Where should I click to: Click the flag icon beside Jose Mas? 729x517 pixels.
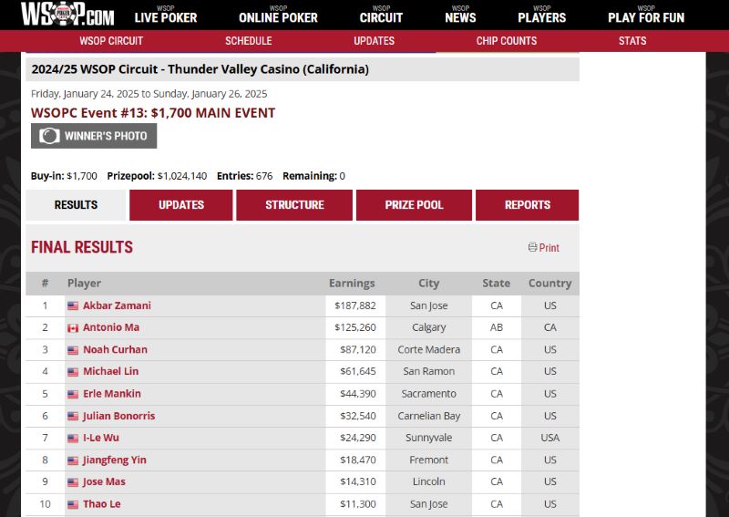(x=73, y=482)
